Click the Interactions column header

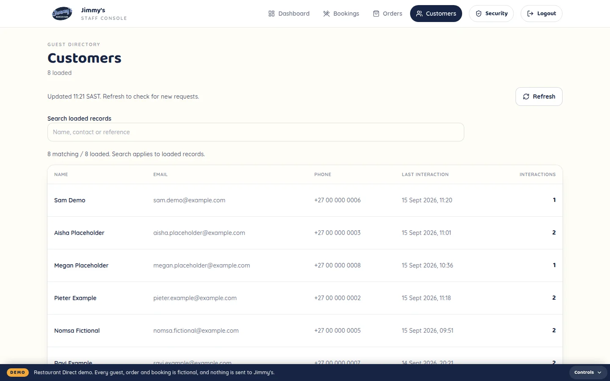pos(538,174)
